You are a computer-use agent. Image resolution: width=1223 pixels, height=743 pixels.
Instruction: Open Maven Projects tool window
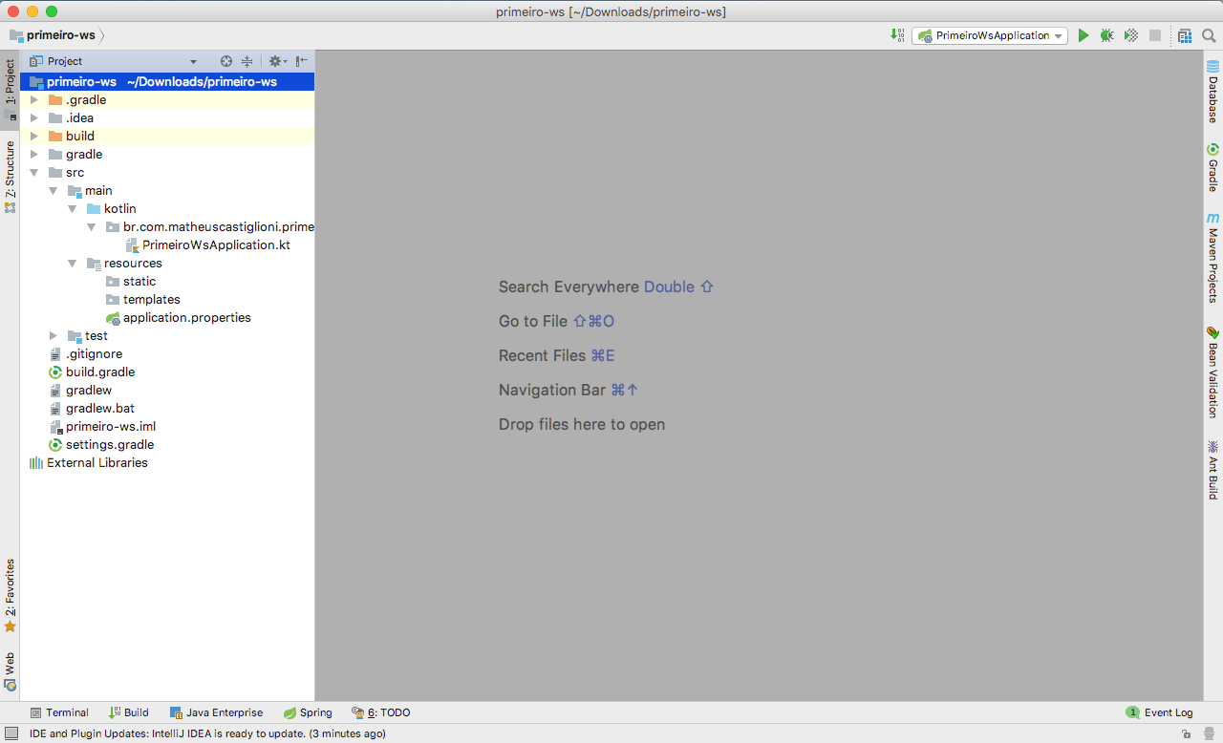click(x=1213, y=258)
